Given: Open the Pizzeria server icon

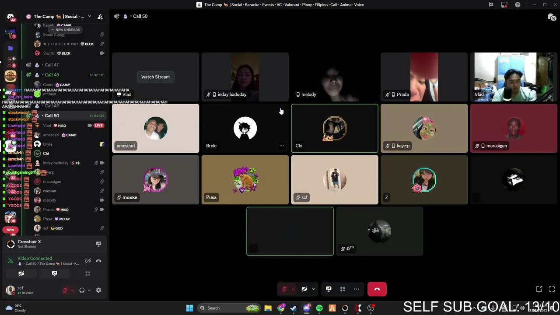Looking at the screenshot, I should click(10, 76).
